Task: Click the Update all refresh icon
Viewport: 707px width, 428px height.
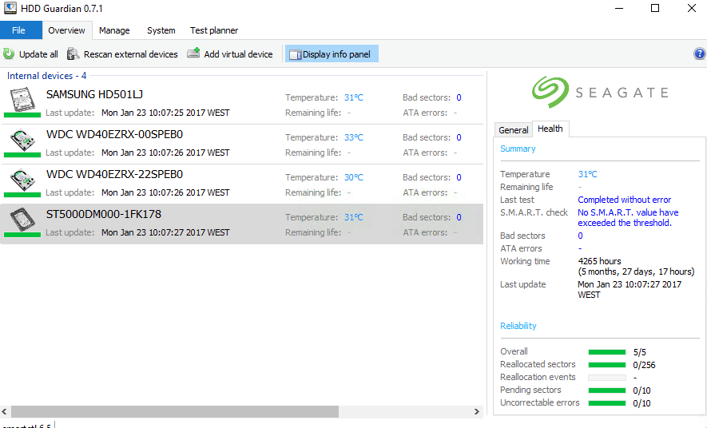Action: pos(9,54)
